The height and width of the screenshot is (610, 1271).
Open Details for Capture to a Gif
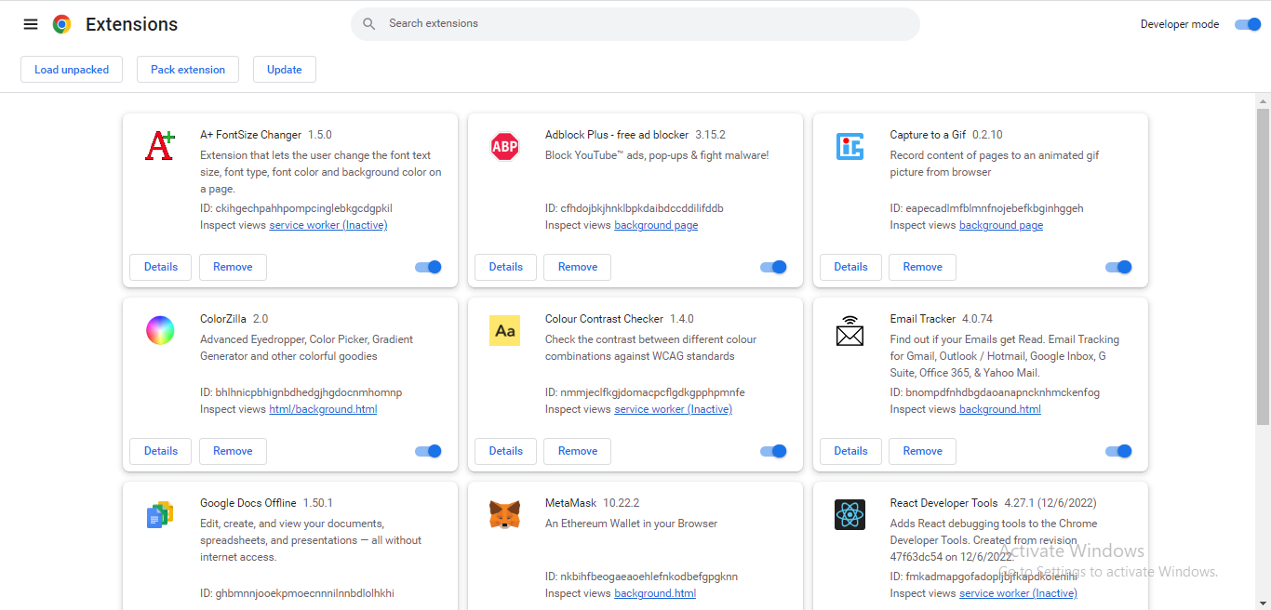click(851, 267)
